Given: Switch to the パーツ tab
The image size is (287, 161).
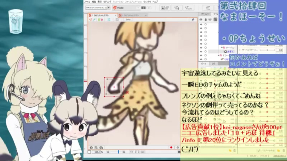Looking at the screenshot, I should tap(203, 64).
